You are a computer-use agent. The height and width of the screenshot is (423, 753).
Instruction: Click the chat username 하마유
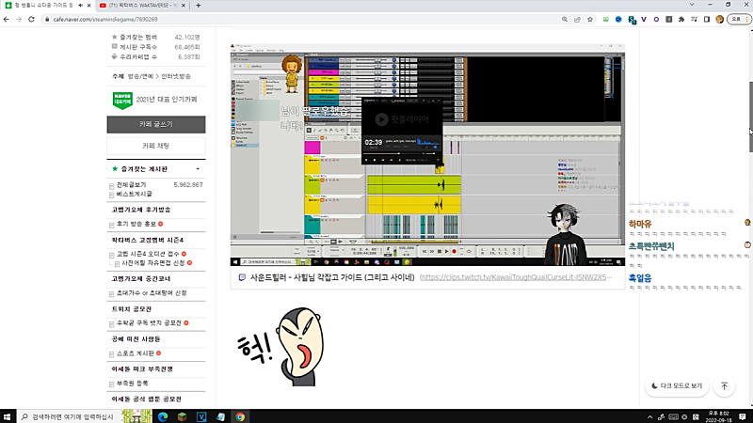tap(640, 224)
